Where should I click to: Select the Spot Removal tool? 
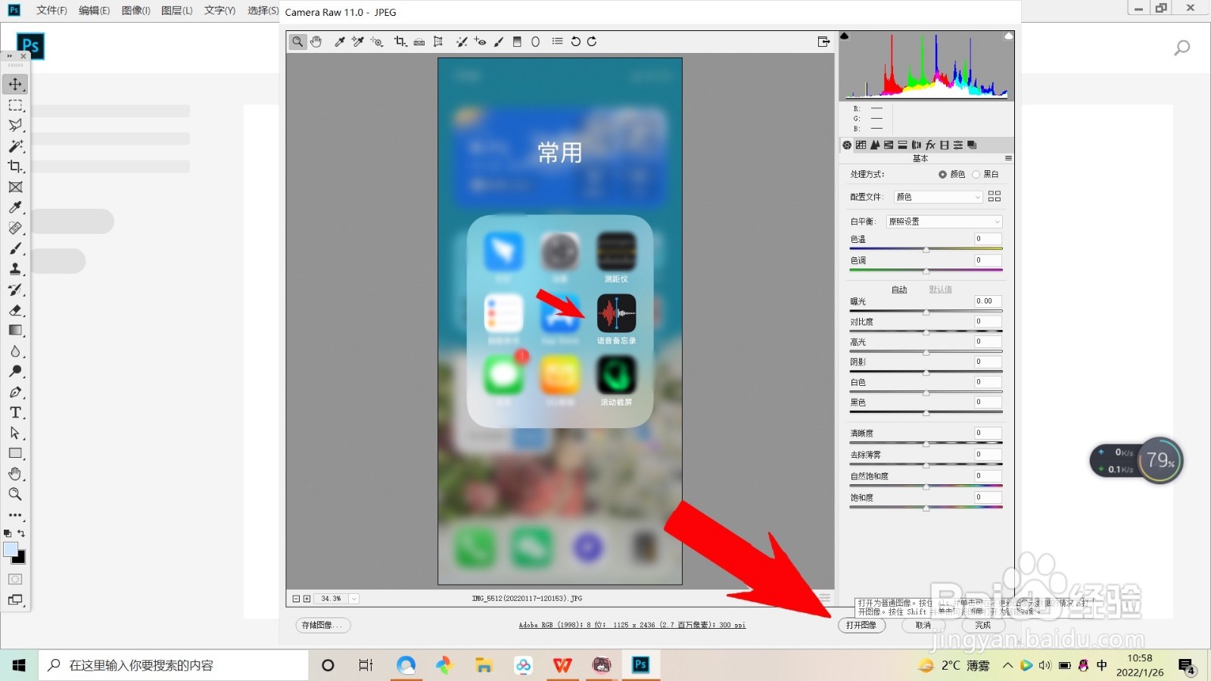tap(462, 42)
